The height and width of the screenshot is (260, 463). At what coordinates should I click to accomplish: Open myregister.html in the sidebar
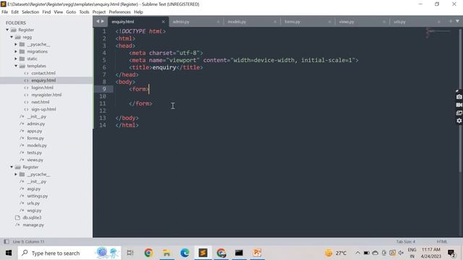click(46, 95)
